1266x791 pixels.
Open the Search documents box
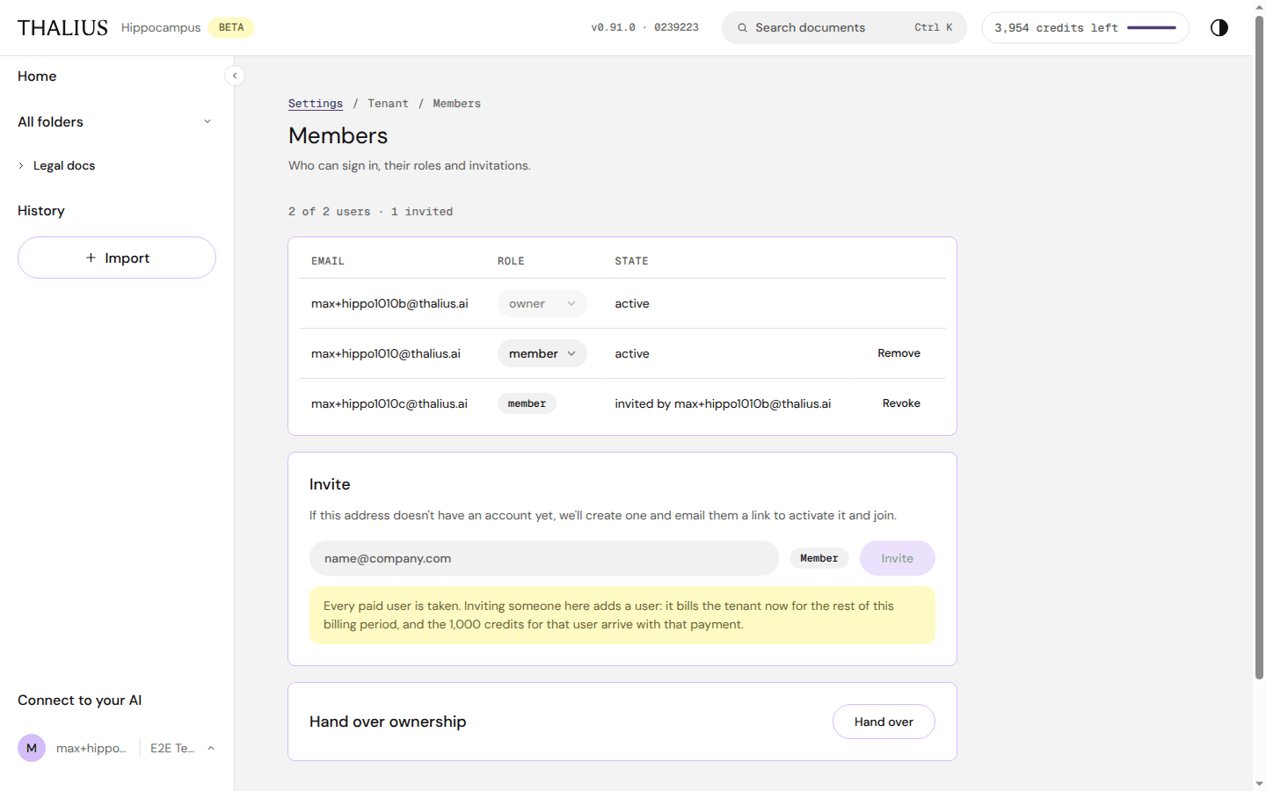[844, 28]
